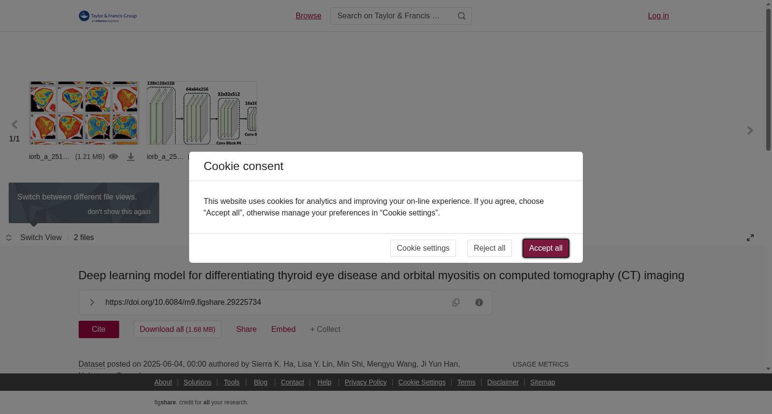Open Privacy Policy footer link
772x414 pixels.
pos(366,382)
